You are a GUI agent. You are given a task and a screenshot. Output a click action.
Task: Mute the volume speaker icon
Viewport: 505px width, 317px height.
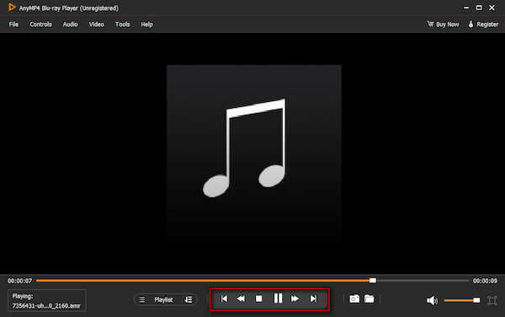tap(432, 300)
